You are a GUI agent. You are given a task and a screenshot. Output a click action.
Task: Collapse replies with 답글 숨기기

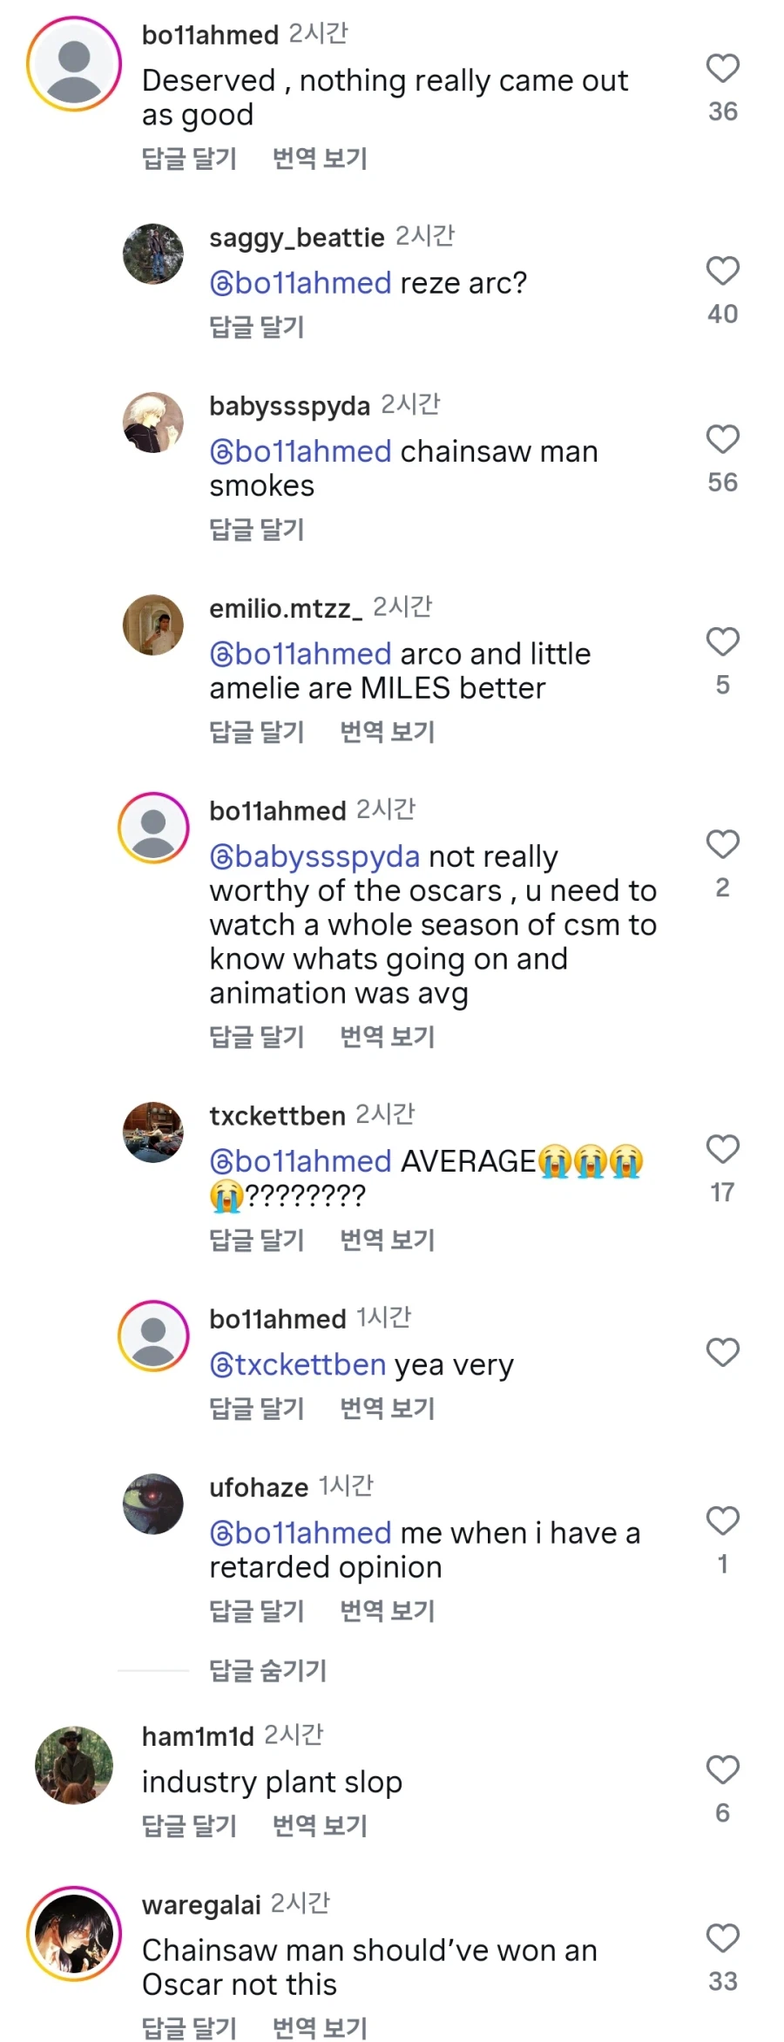[267, 1670]
